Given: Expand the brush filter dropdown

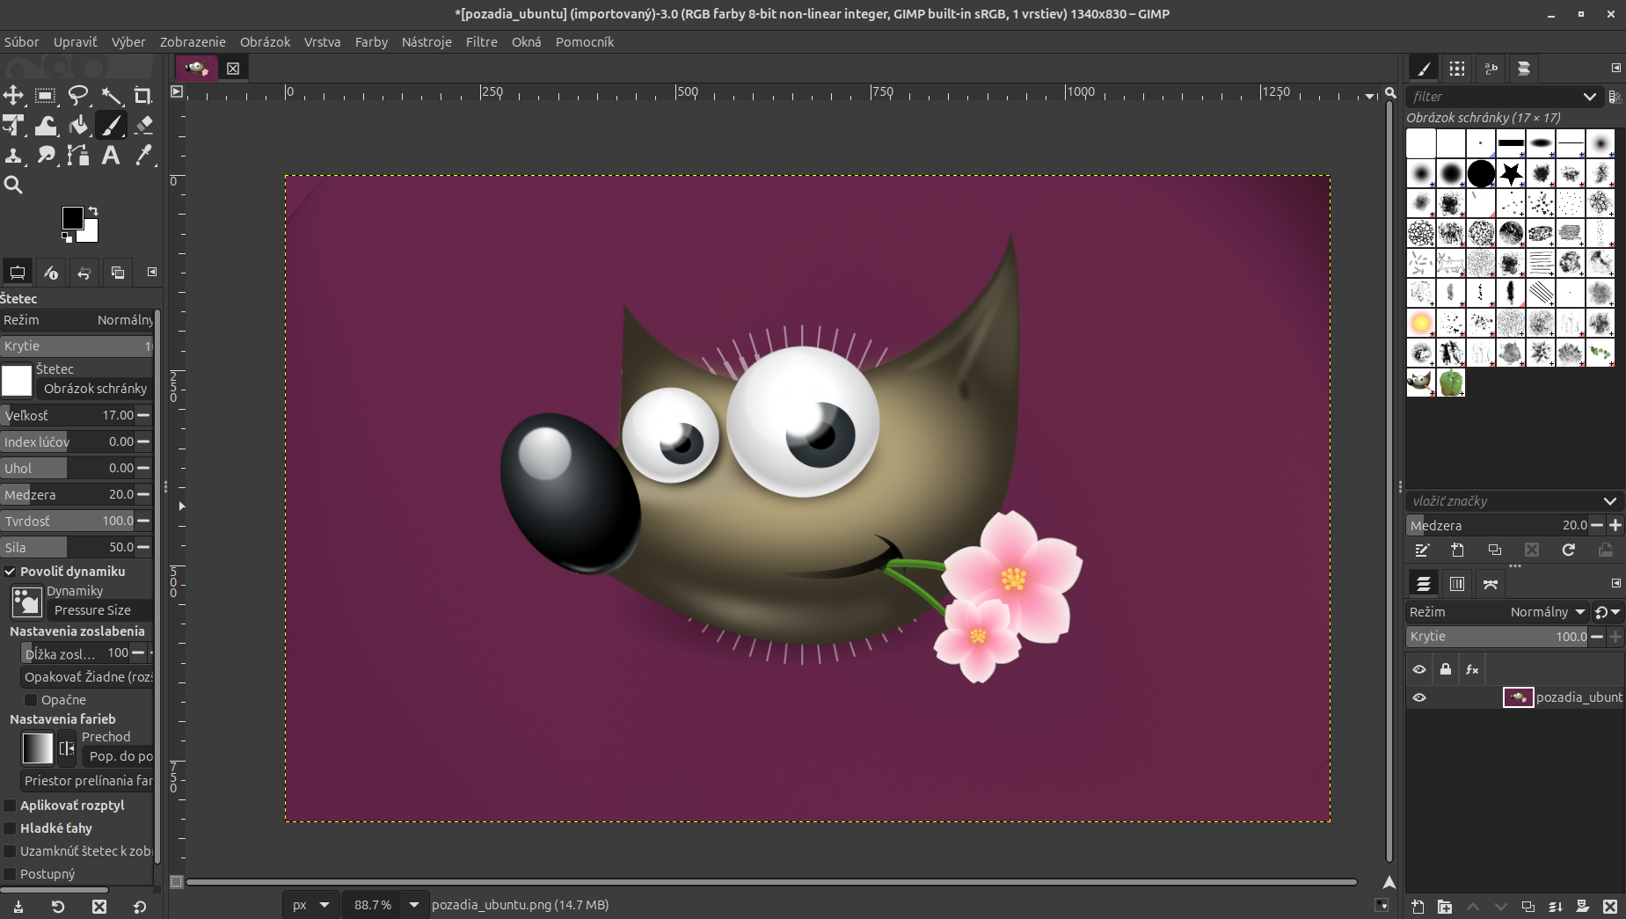Looking at the screenshot, I should point(1590,97).
